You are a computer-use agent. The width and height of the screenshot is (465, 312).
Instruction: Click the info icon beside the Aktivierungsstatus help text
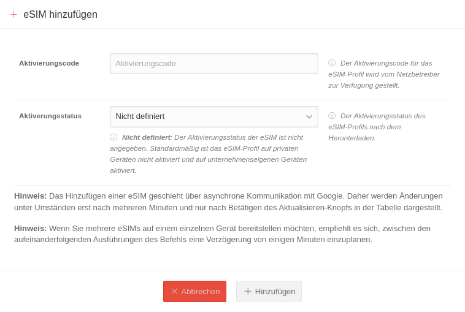(x=332, y=116)
